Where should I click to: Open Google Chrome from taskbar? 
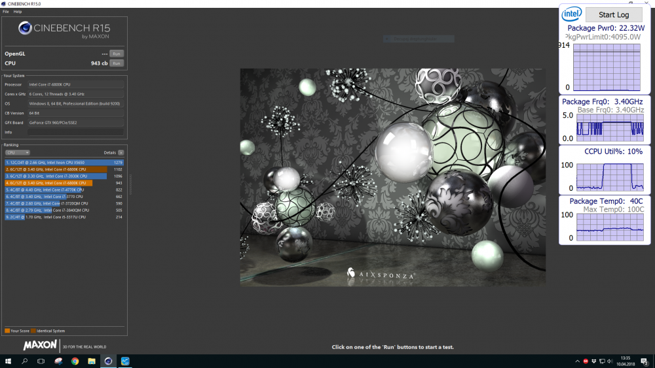[x=75, y=361]
